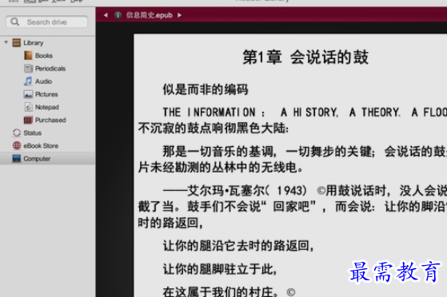
Task: Select the Books label in sidebar
Action: point(44,56)
